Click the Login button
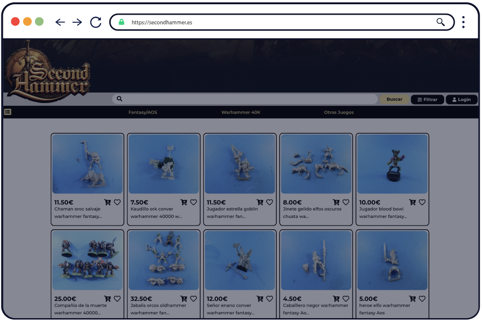Screen dimensions: 482x321 (x=461, y=99)
